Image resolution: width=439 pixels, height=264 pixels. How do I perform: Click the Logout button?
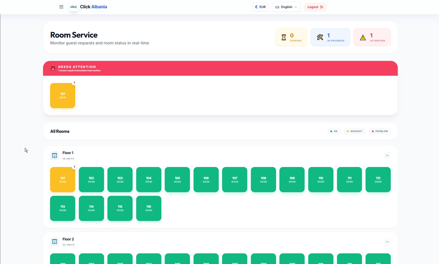pyautogui.click(x=315, y=7)
